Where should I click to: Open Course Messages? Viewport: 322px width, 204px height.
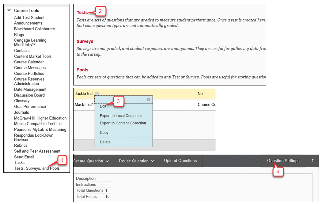pos(30,68)
